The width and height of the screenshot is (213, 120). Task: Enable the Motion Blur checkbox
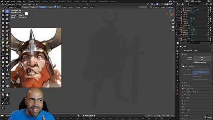point(183,95)
